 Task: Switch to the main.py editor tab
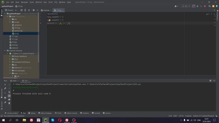point(46,10)
